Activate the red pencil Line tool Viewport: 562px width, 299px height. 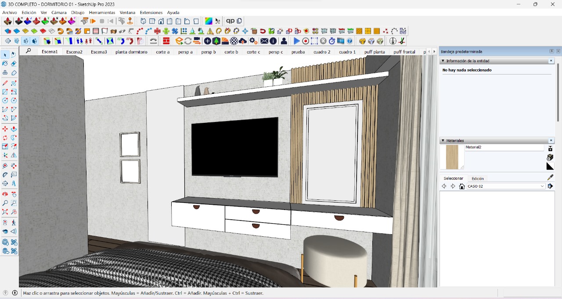5,83
